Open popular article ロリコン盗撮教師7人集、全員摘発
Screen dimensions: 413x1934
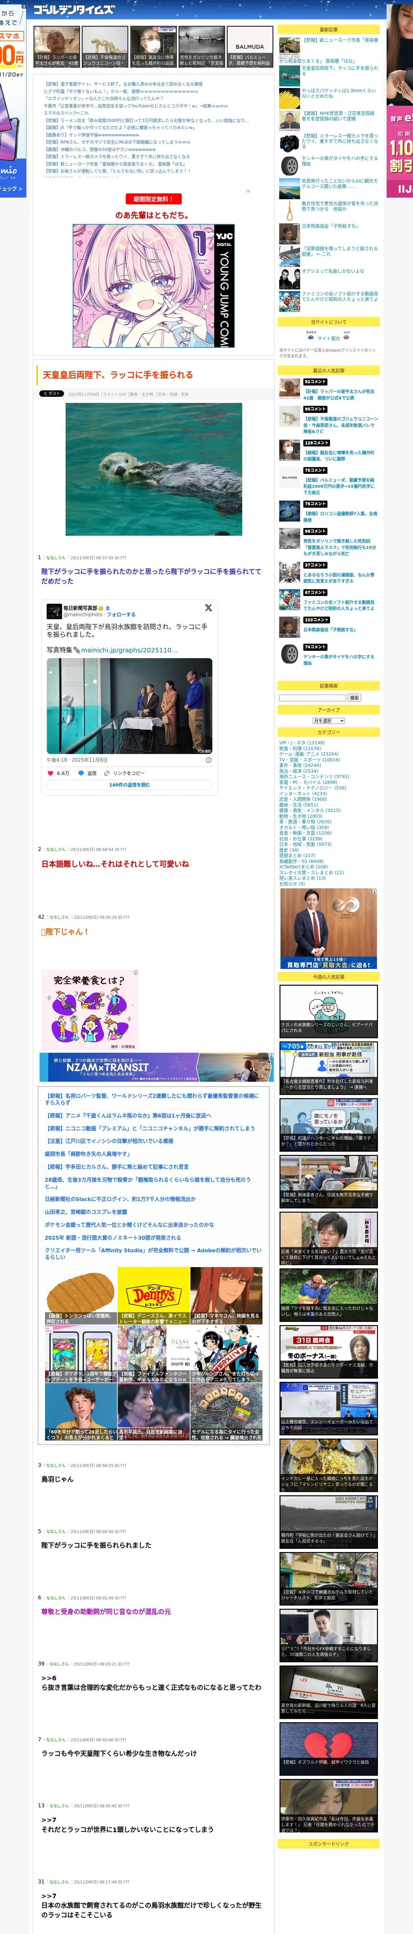(x=340, y=516)
